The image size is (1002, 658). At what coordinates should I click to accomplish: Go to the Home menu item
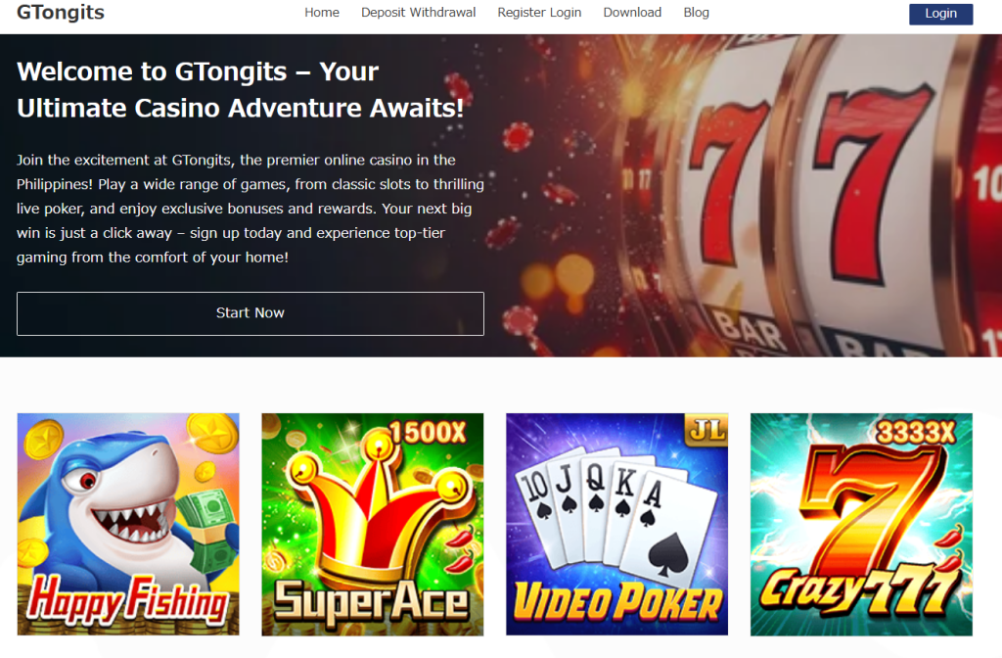322,12
